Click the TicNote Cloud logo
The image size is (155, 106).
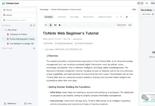click(x=11, y=3)
